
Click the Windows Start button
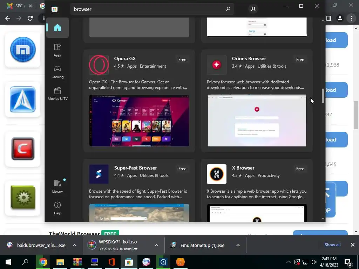pos(8,262)
